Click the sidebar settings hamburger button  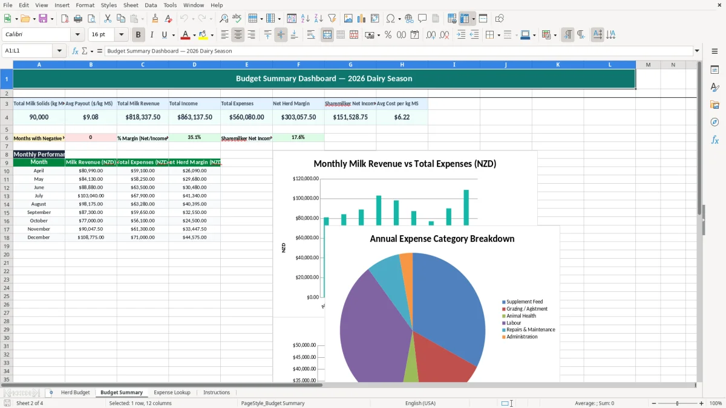pos(715,51)
